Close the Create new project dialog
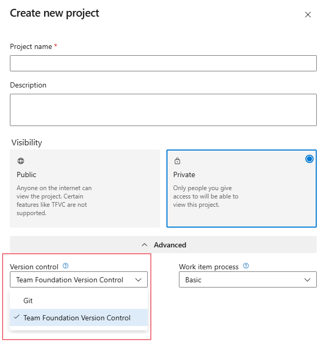Viewport: 323px width, 362px height. (308, 15)
